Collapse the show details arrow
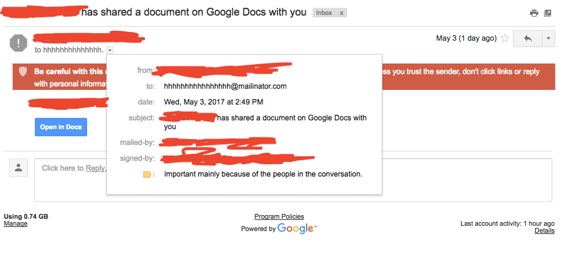 [x=110, y=50]
